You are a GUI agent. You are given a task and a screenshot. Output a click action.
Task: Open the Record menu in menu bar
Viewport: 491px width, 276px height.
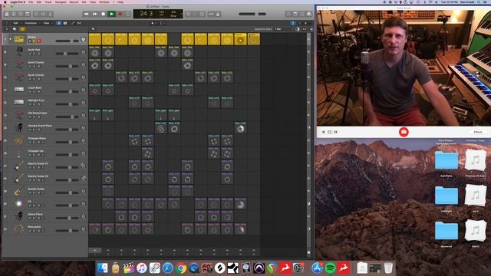pos(74,2)
